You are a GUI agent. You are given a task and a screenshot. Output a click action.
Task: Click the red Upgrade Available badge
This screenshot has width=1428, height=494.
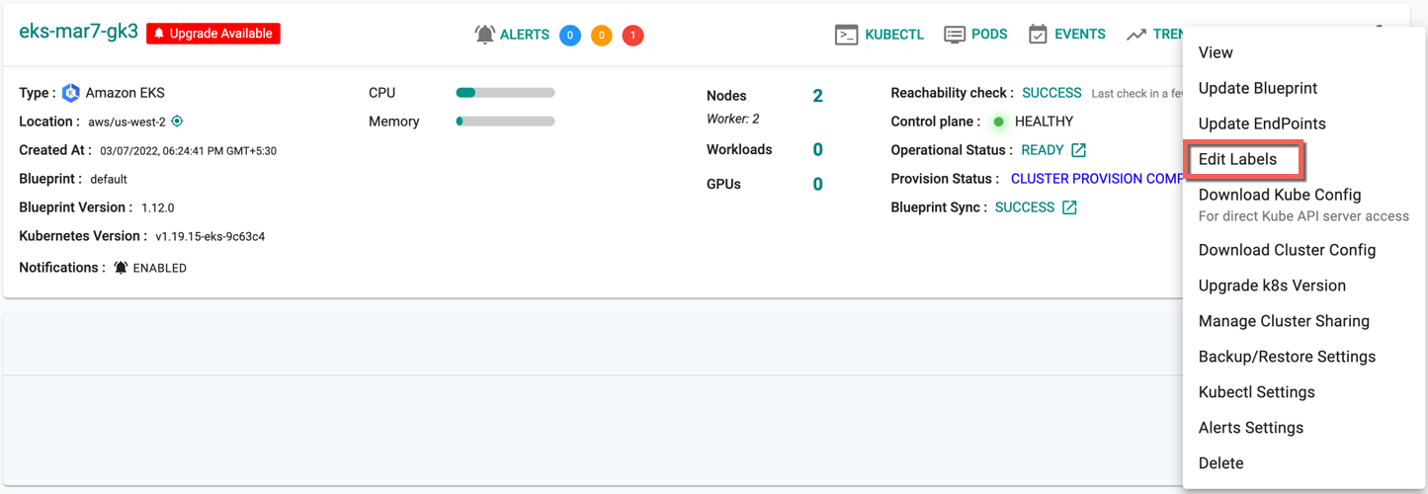click(213, 34)
